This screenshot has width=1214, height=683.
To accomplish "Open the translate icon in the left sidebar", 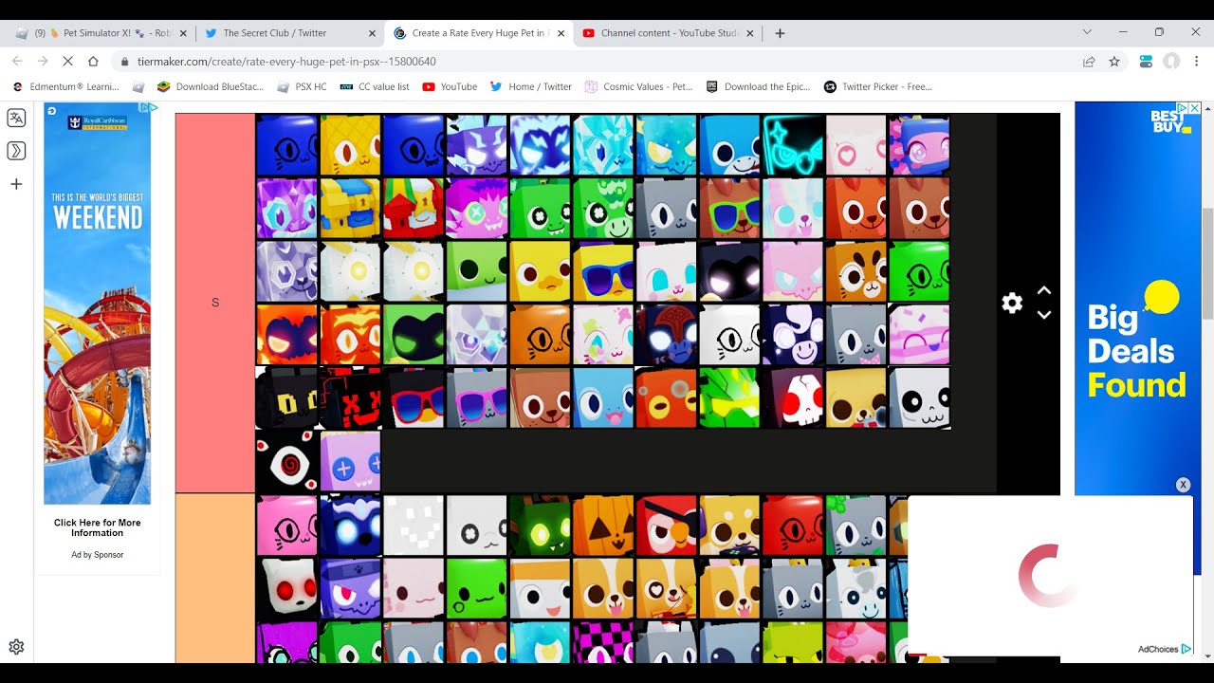I will (x=16, y=118).
